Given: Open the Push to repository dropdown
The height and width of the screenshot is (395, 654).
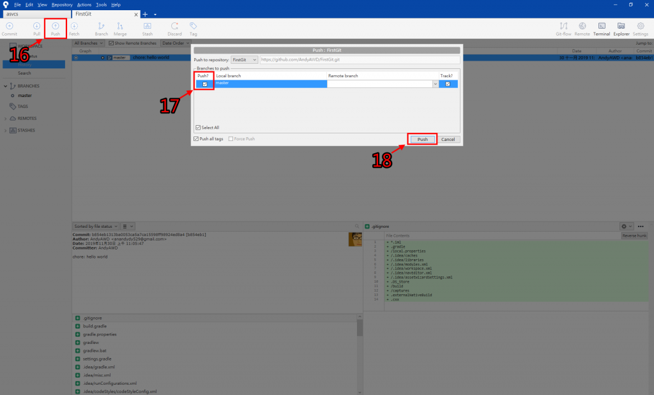Looking at the screenshot, I should coord(245,59).
